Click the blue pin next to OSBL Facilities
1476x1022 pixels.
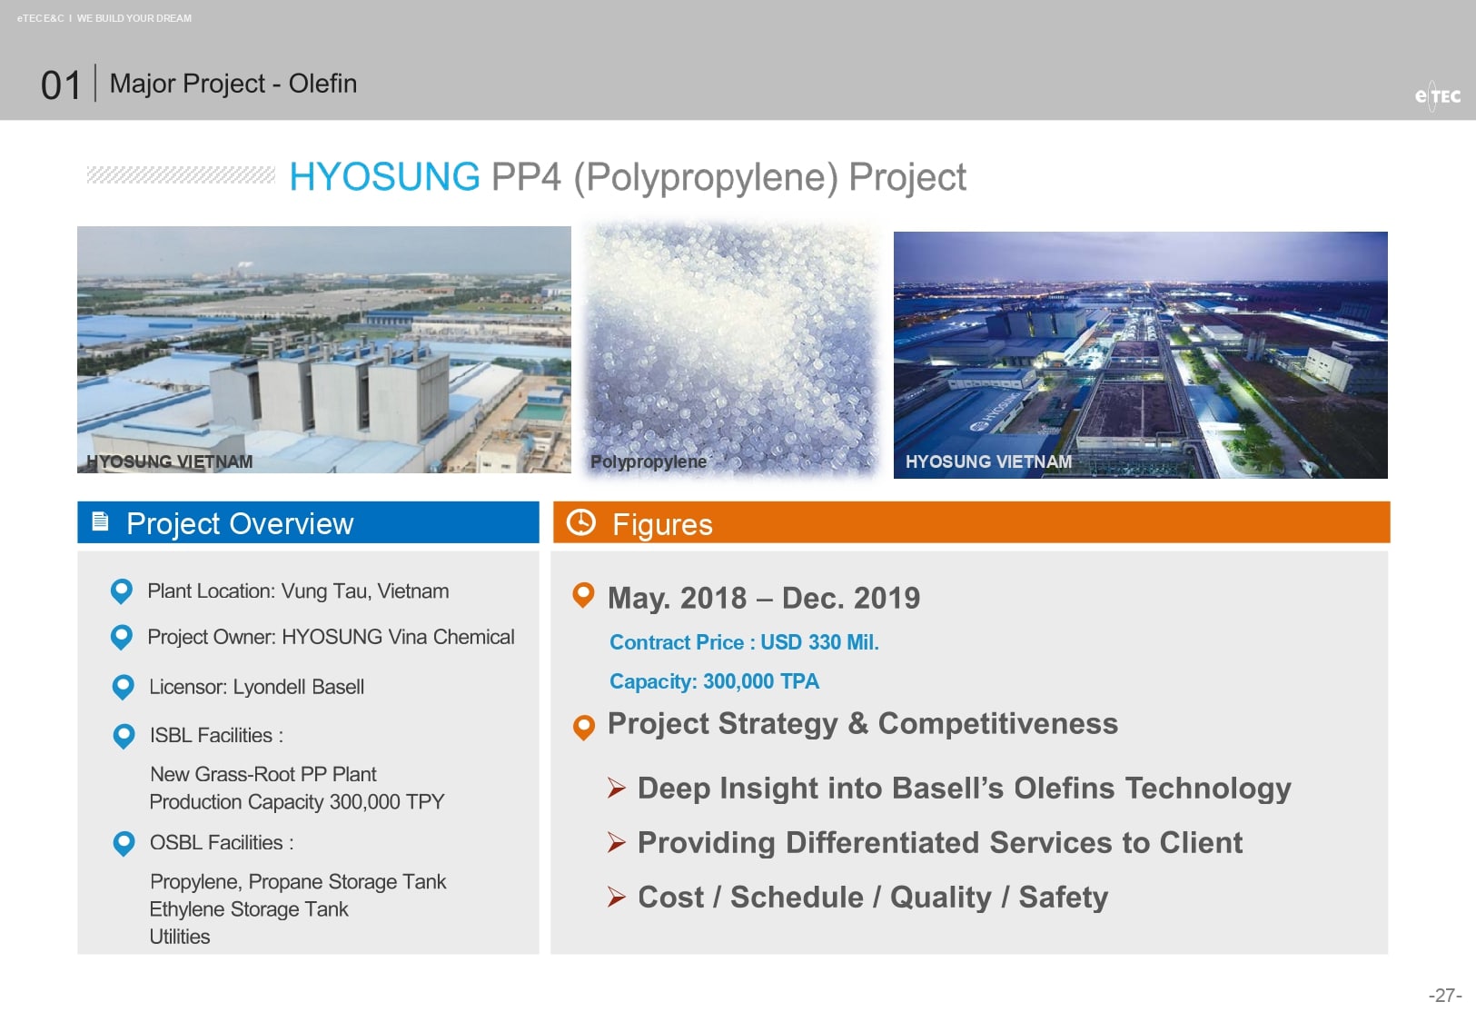(124, 844)
